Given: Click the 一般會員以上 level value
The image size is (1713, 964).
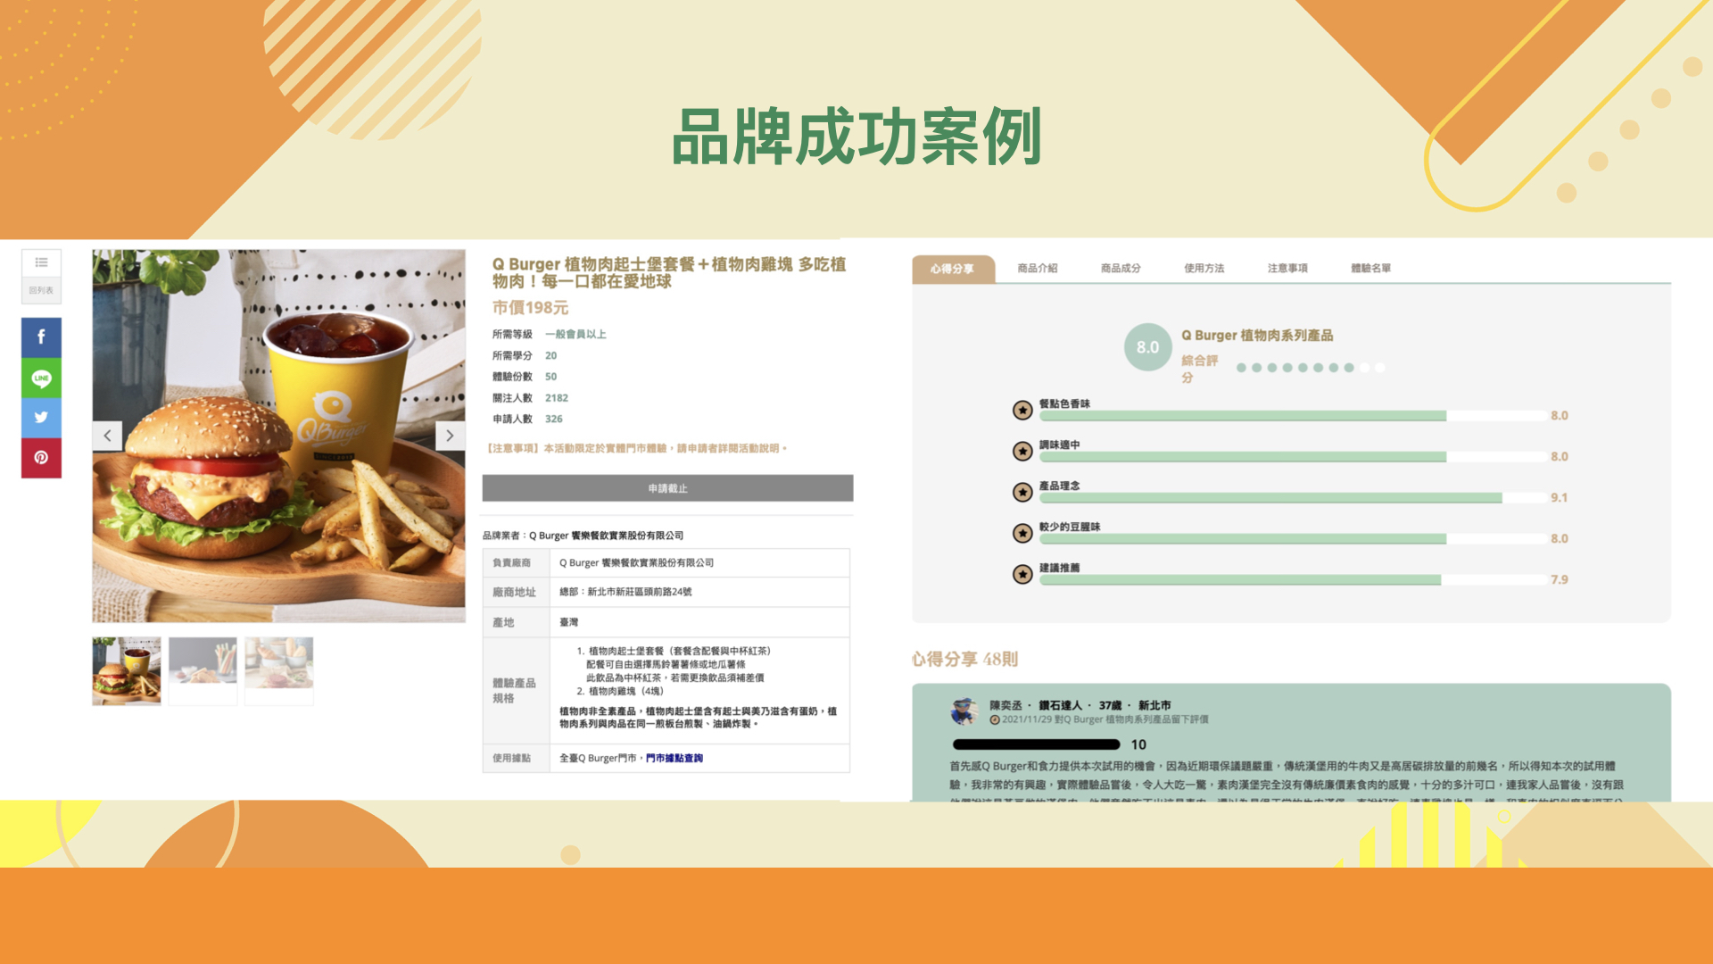Looking at the screenshot, I should click(575, 334).
